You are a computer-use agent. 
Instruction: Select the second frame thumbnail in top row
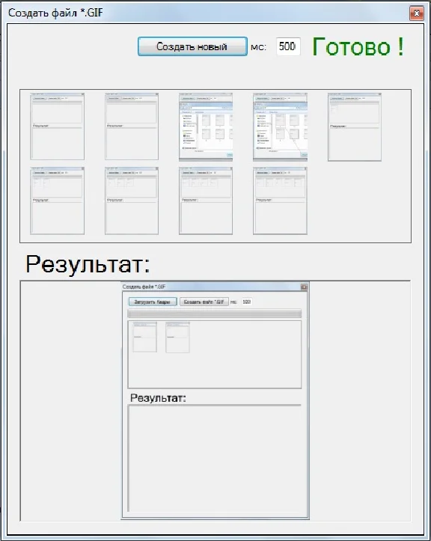[x=132, y=126]
